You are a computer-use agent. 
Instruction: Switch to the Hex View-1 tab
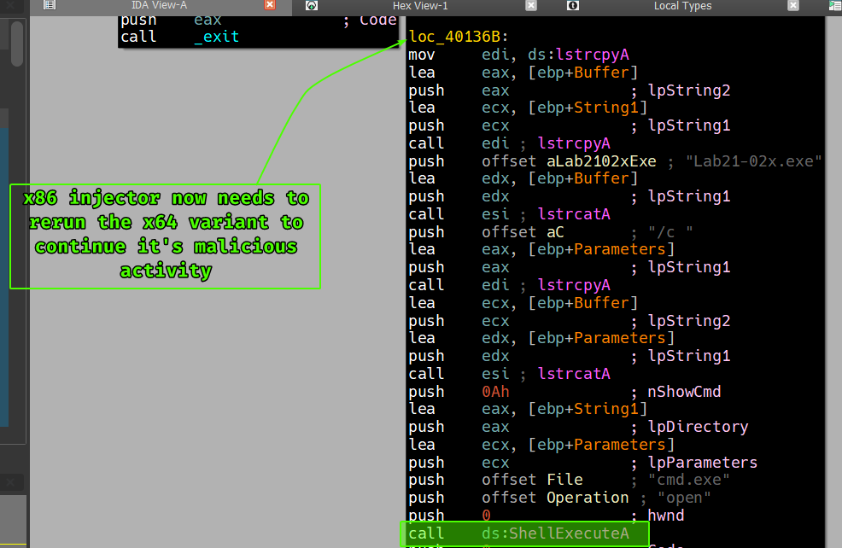point(420,5)
